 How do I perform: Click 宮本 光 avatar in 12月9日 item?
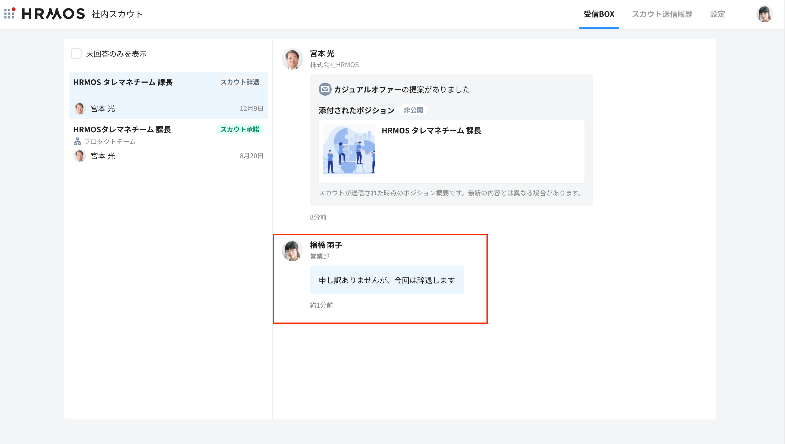[80, 109]
